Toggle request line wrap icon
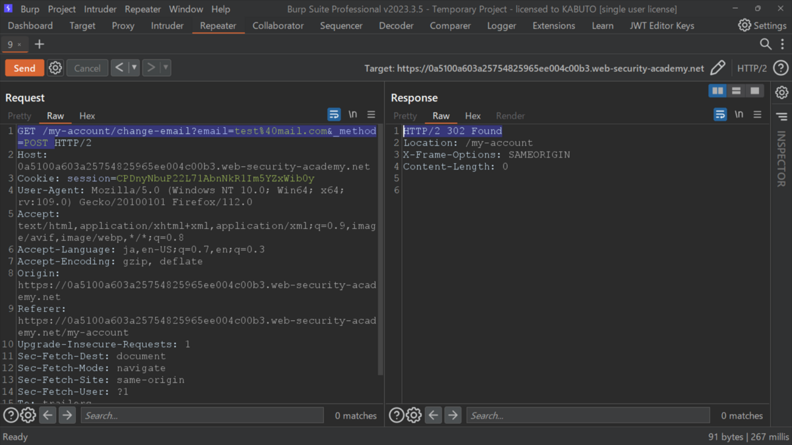This screenshot has width=792, height=445. pyautogui.click(x=334, y=115)
